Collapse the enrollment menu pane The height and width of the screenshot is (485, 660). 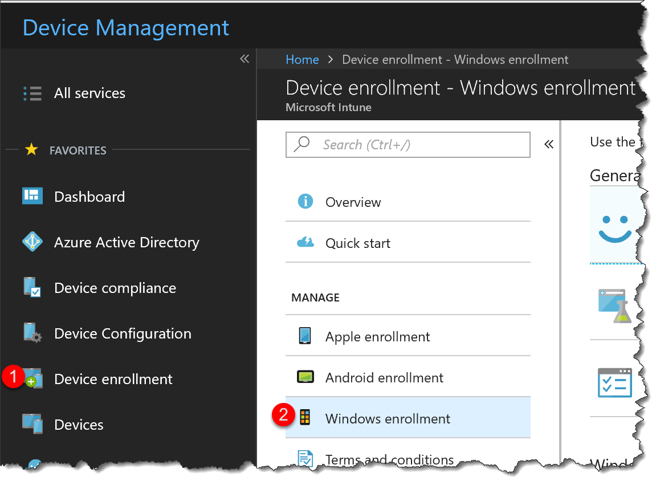pos(549,144)
